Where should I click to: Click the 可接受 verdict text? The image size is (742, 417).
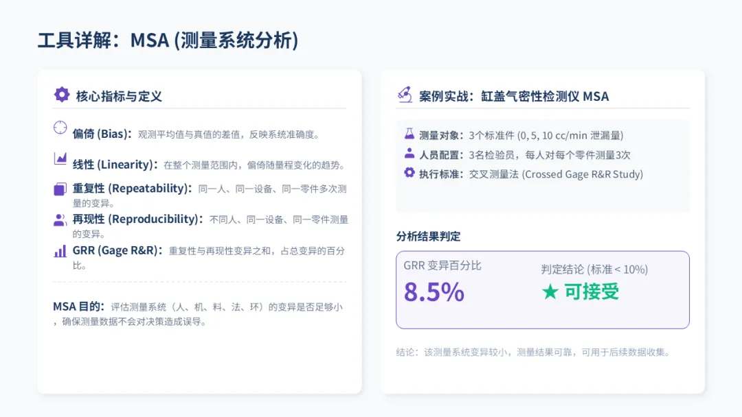pyautogui.click(x=592, y=292)
